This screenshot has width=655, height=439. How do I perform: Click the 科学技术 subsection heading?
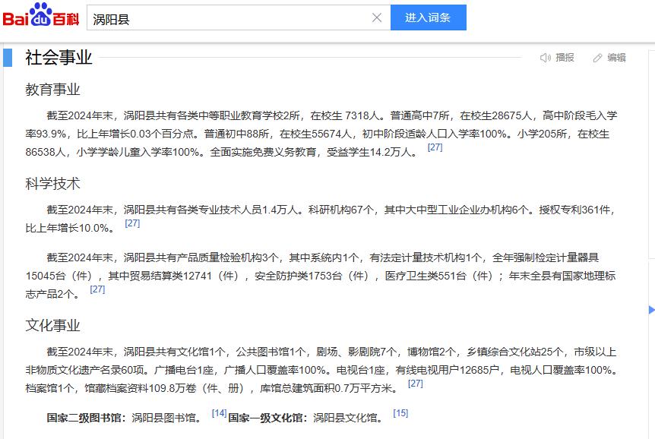[x=52, y=184]
